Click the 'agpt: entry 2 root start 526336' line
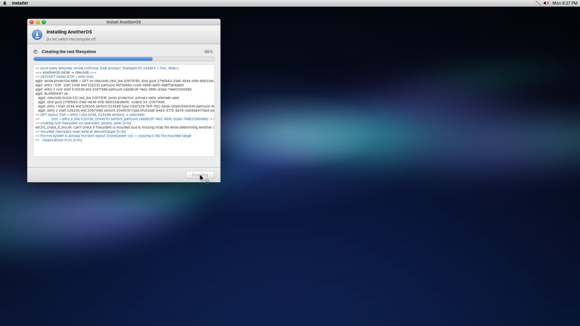This screenshot has width=580, height=326. [x=114, y=89]
